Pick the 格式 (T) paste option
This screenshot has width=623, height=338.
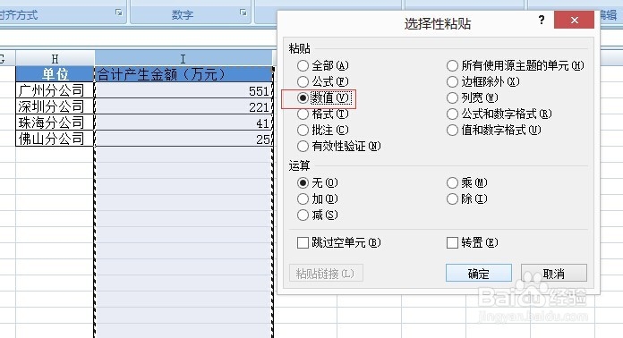[x=322, y=114]
